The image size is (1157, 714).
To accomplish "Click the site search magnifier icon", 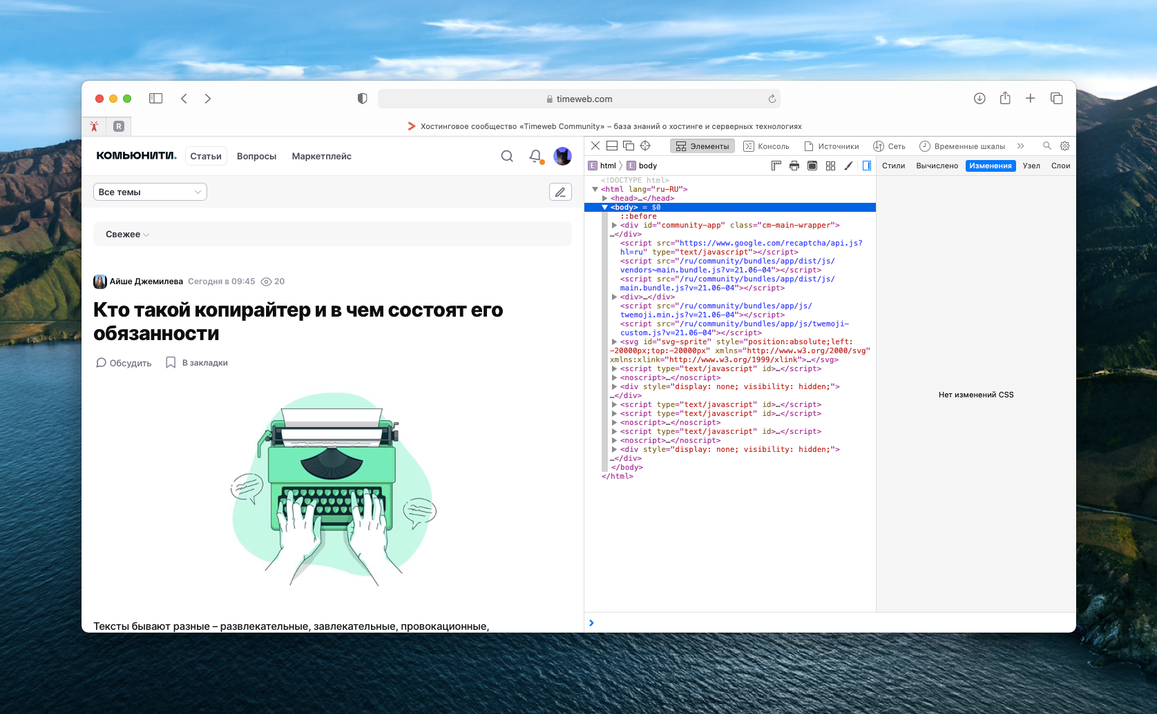I will click(x=507, y=156).
